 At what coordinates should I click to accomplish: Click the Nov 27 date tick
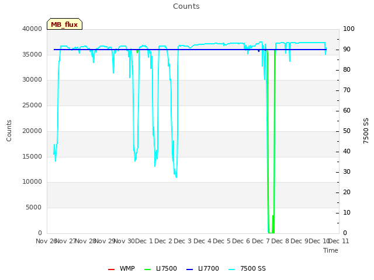[65, 241]
